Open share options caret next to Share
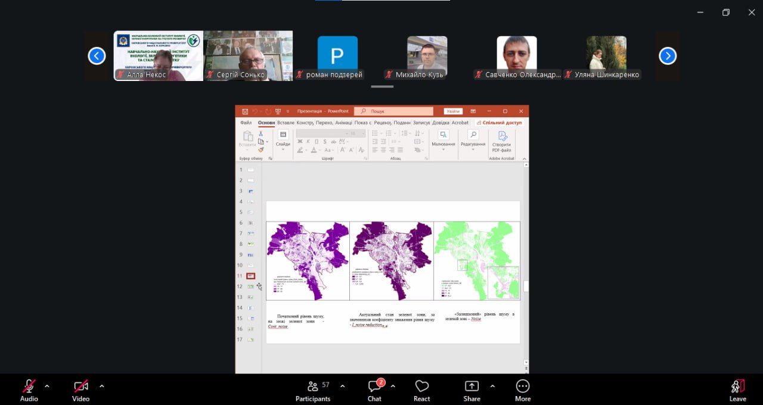This screenshot has width=763, height=405. click(x=492, y=386)
